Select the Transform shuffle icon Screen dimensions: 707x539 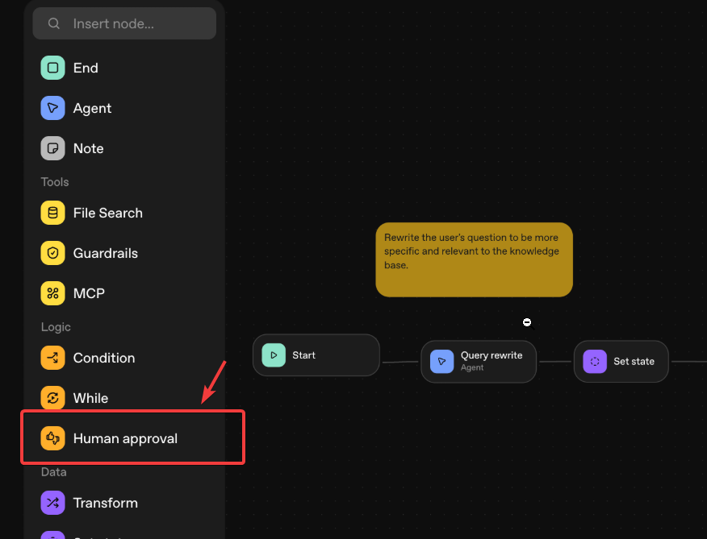tap(52, 503)
